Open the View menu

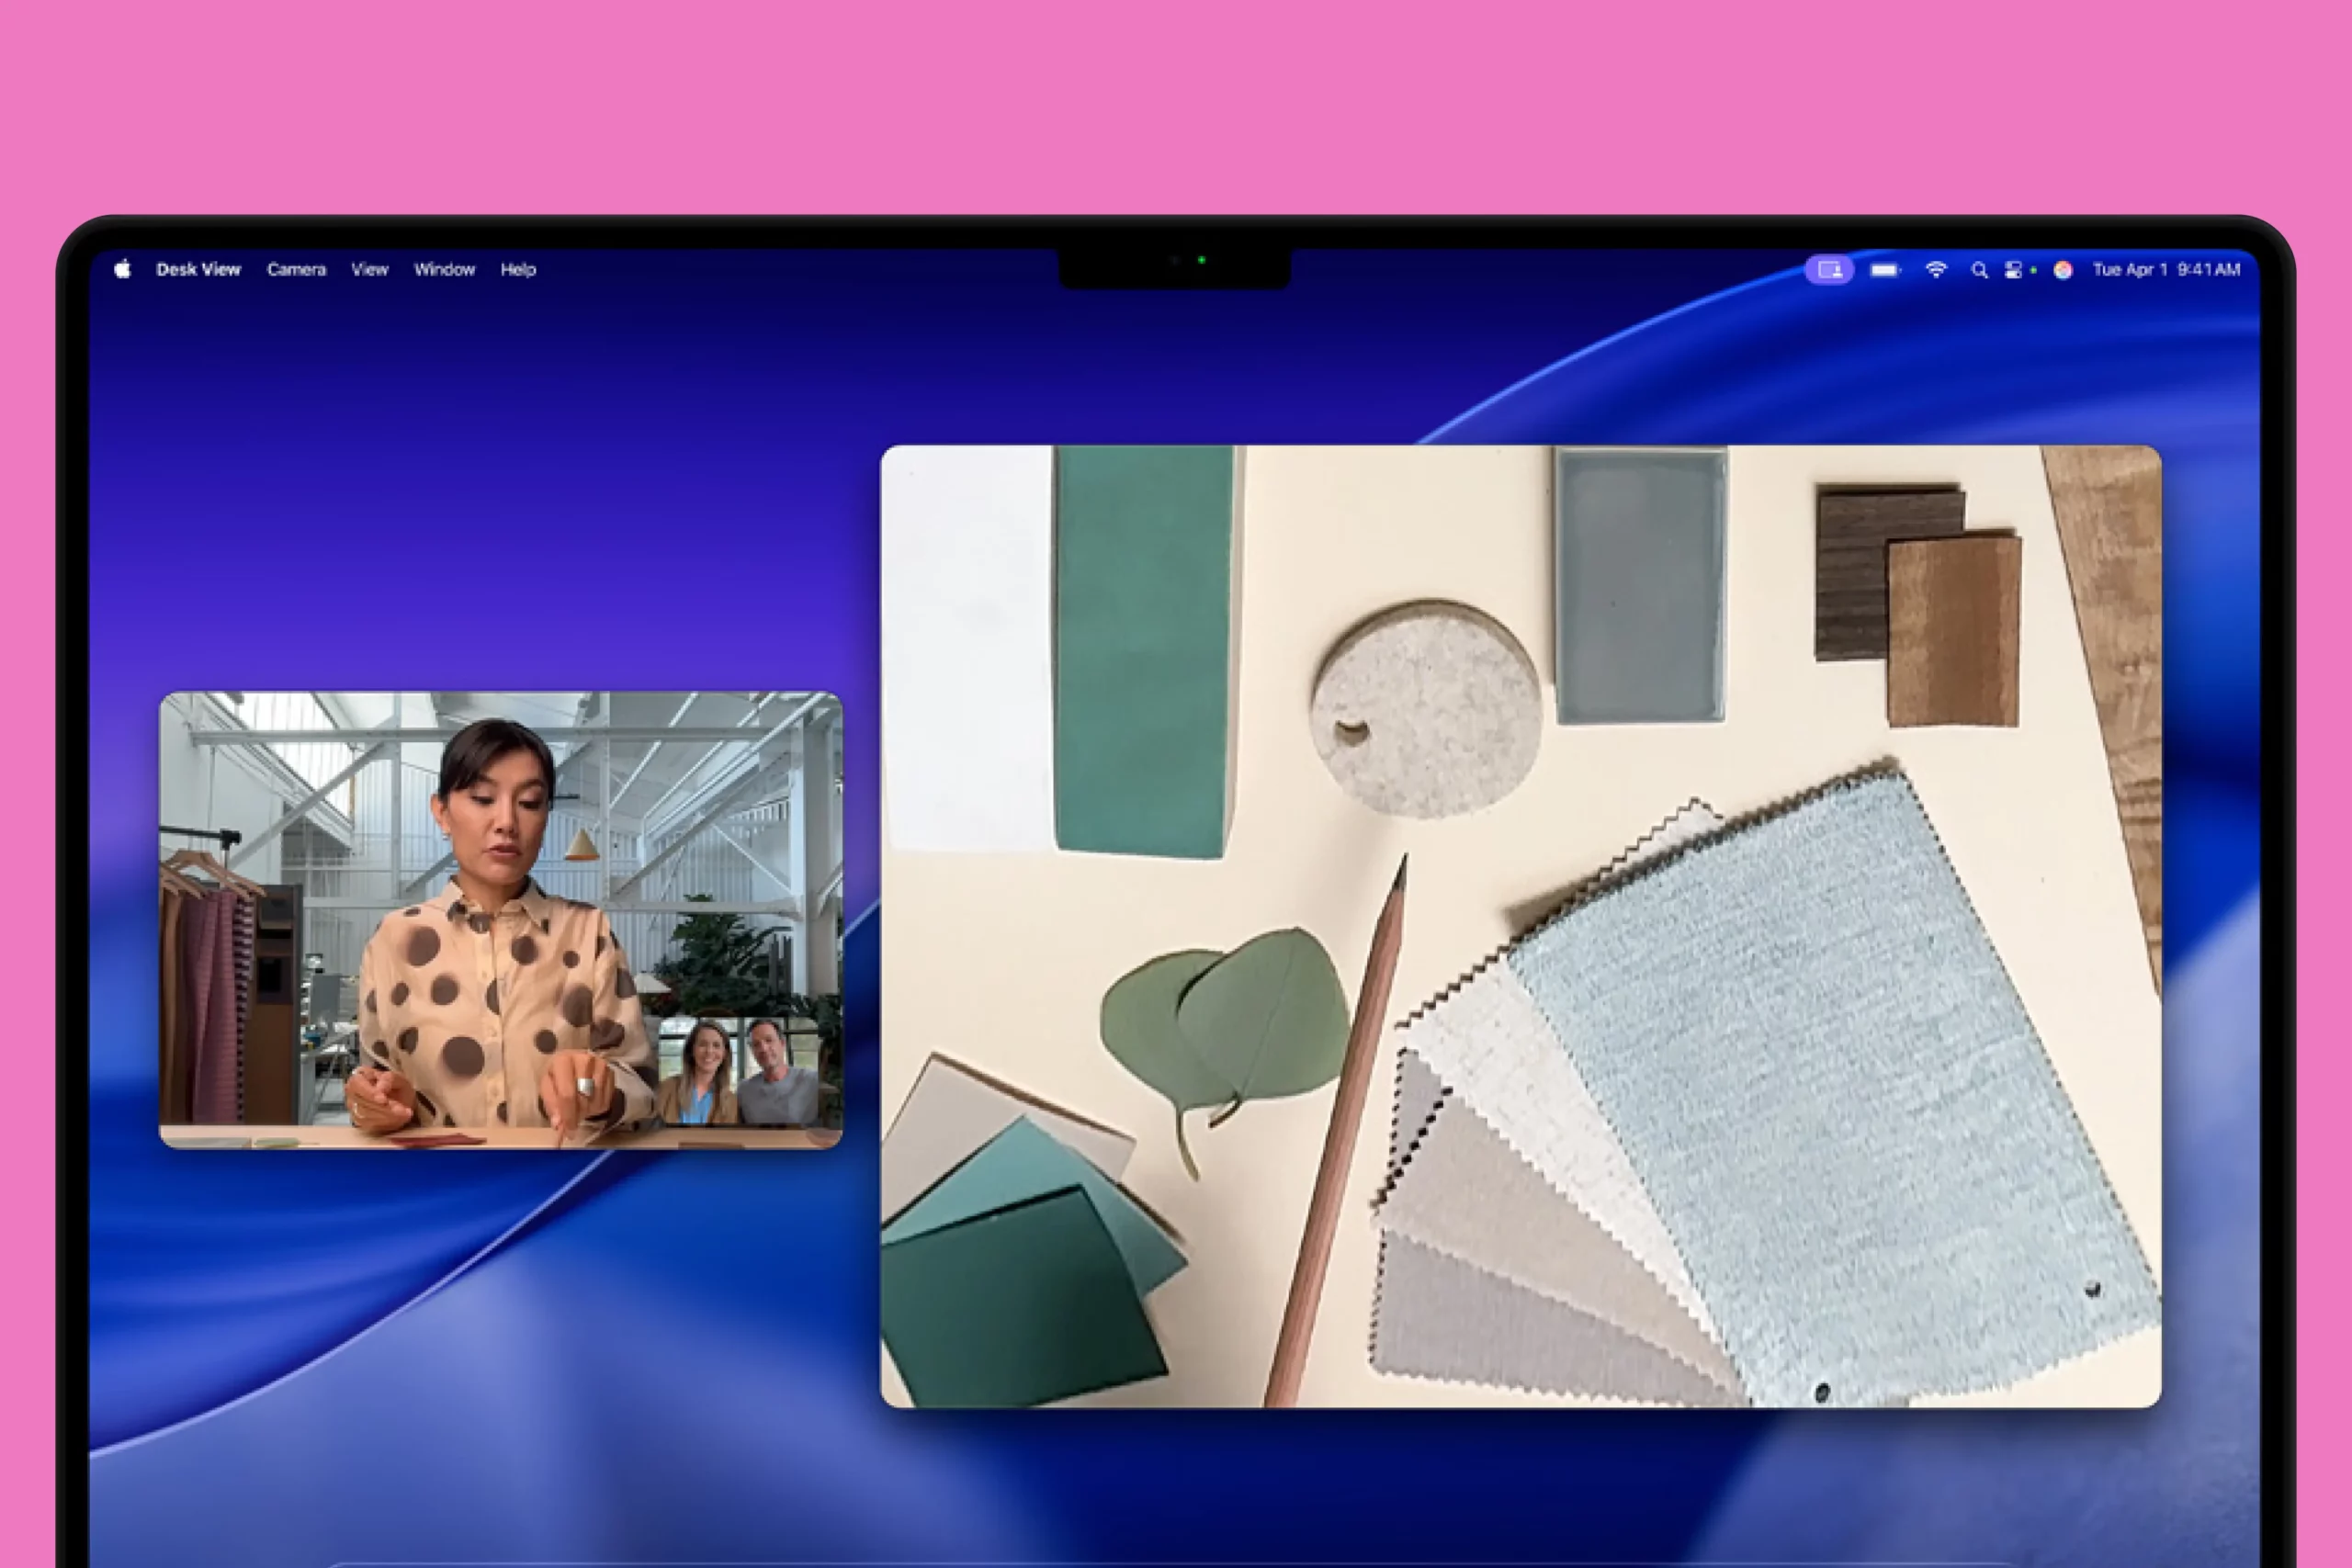tap(369, 269)
